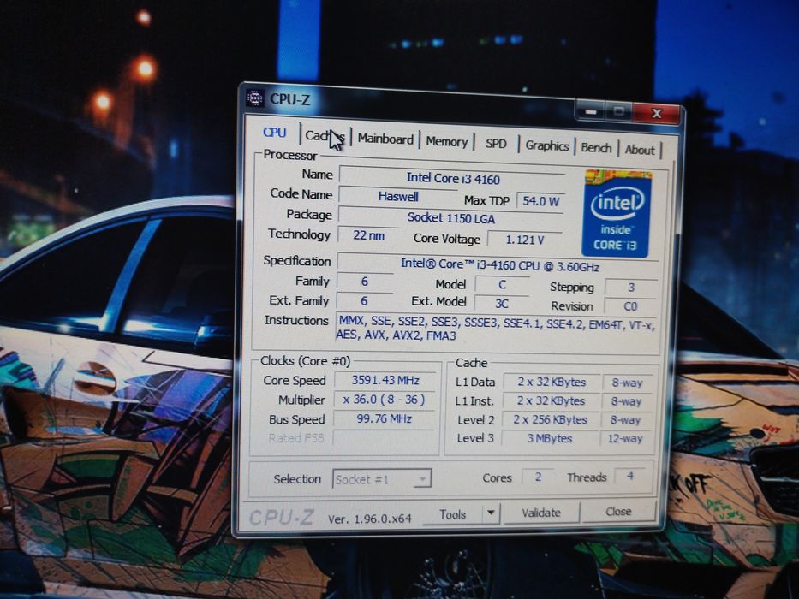Click the Level 3 '12-way' value
Viewport: 799px width, 599px height.
point(625,438)
